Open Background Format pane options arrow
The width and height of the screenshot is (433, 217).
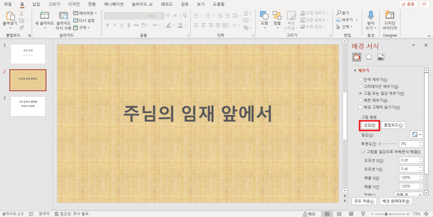tap(414, 46)
